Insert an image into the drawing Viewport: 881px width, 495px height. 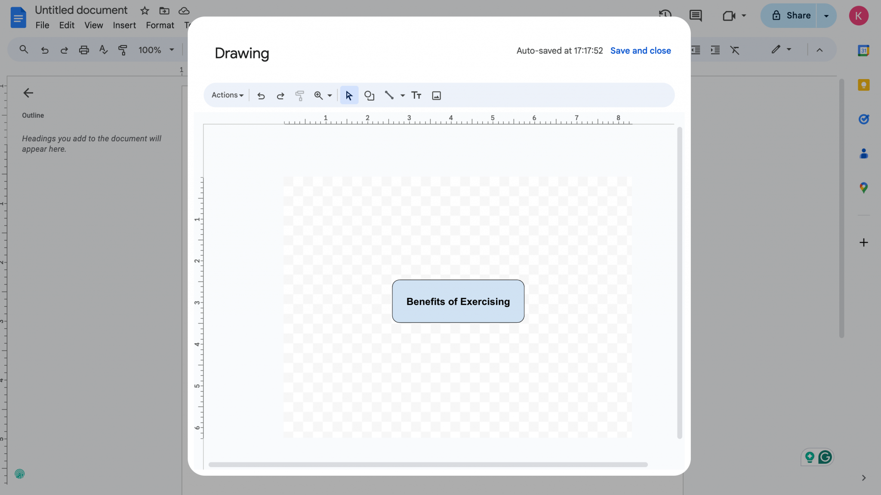[x=436, y=95]
